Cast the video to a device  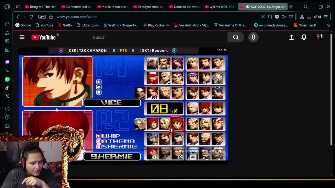(x=205, y=157)
